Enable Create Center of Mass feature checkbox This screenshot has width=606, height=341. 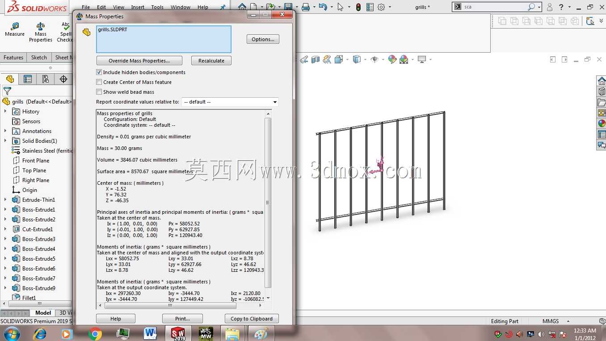click(99, 82)
